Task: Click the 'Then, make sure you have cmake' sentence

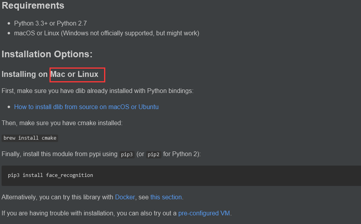Action: pyautogui.click(x=62, y=123)
